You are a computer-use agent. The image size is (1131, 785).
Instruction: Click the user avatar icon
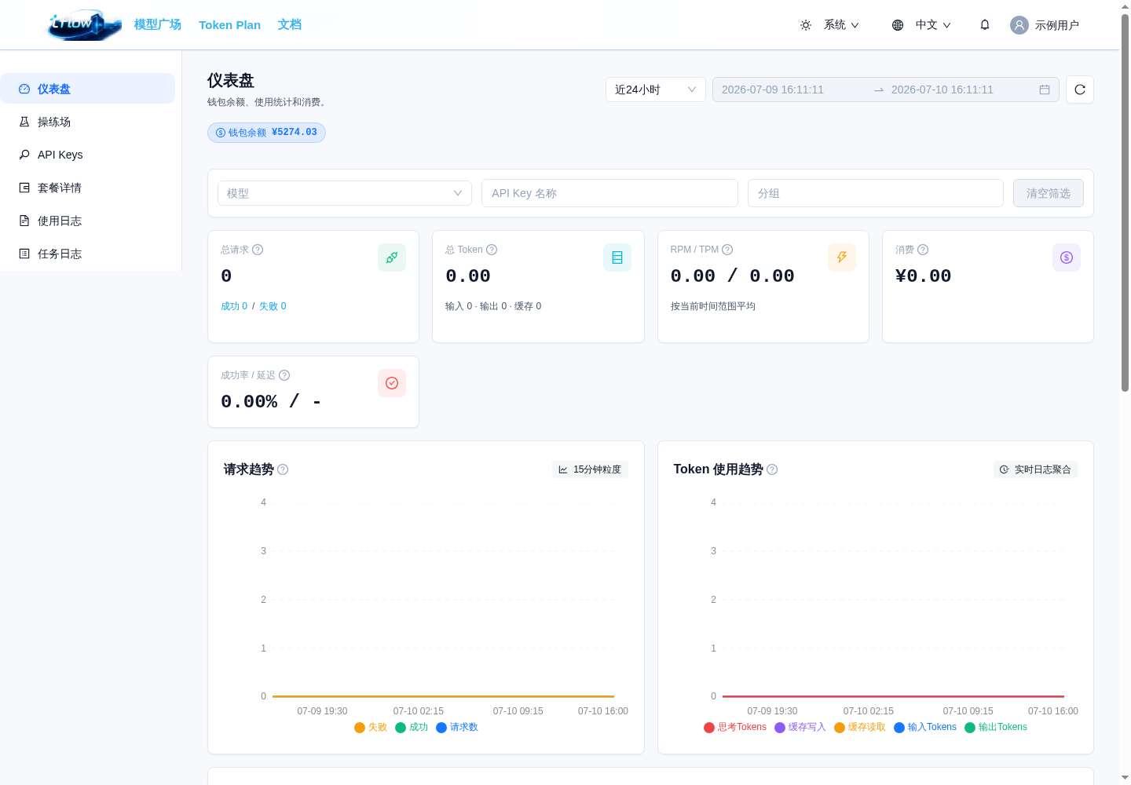click(x=1019, y=25)
